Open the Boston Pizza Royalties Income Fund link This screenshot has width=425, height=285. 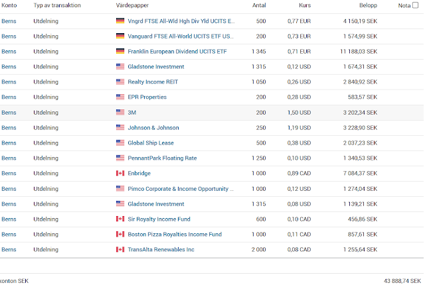point(175,235)
